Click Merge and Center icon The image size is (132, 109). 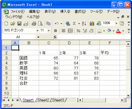(70, 31)
